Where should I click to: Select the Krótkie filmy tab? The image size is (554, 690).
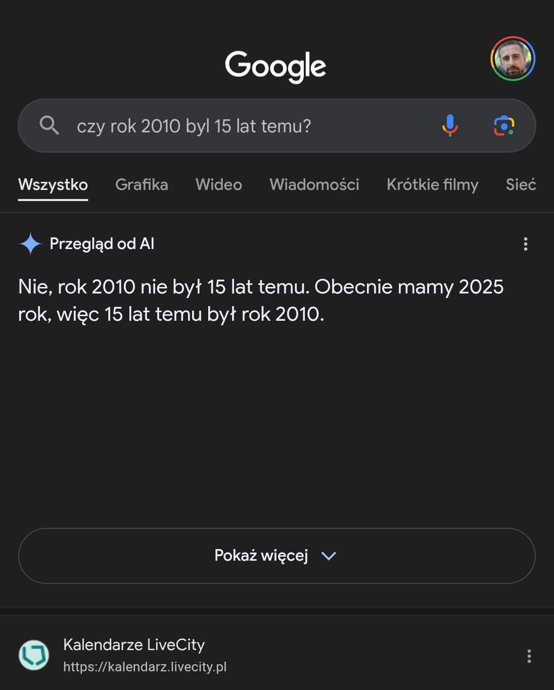[433, 185]
